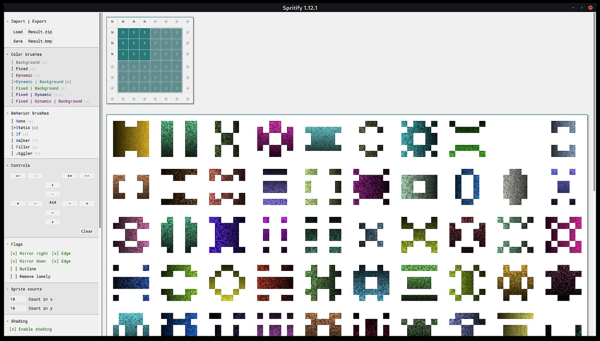
Task: Select the Dynamic color brush
Action: (25, 75)
